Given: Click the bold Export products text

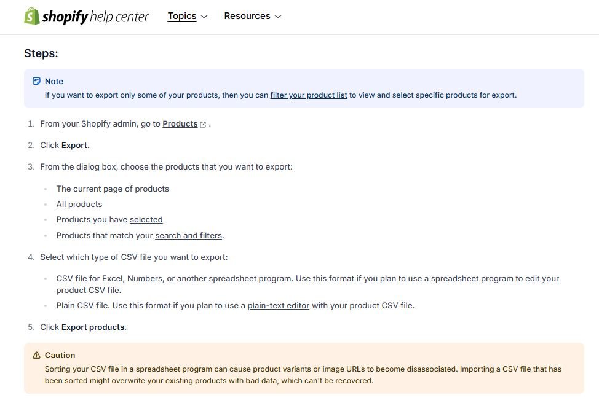Looking at the screenshot, I should [93, 327].
